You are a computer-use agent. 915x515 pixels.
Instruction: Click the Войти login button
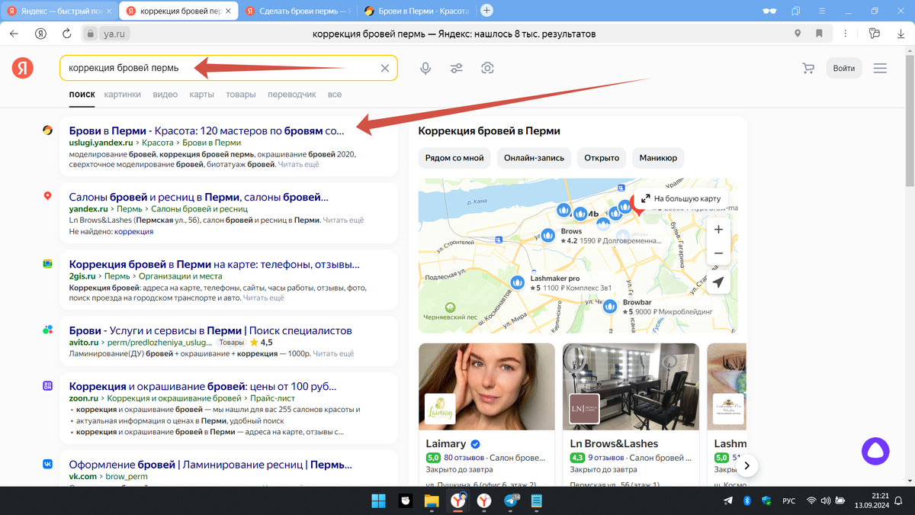844,68
